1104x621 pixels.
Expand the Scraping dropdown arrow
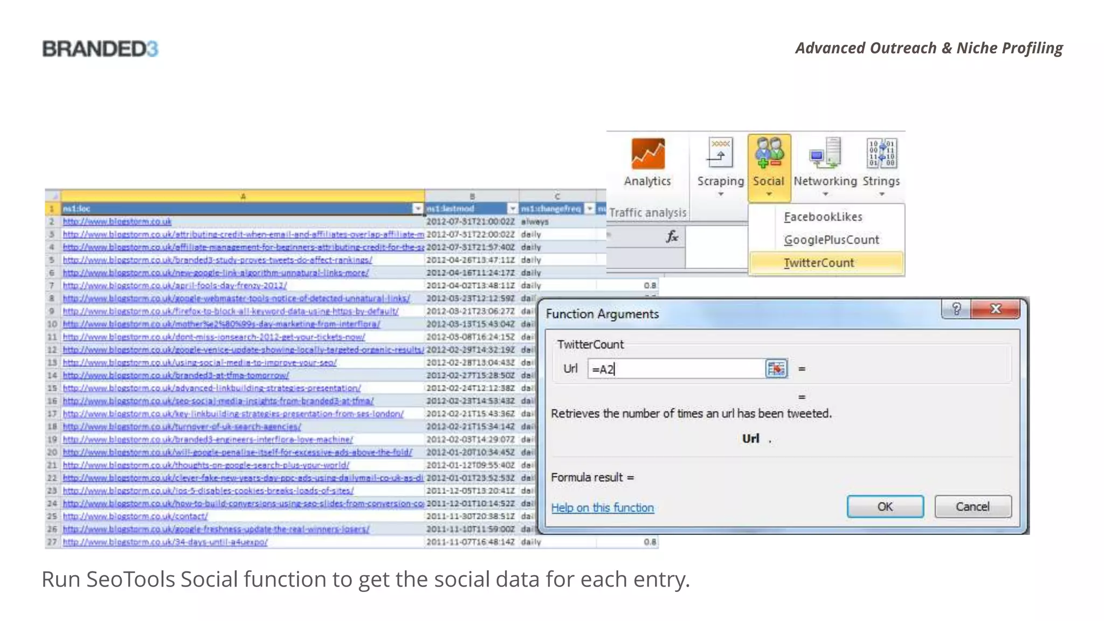[721, 194]
